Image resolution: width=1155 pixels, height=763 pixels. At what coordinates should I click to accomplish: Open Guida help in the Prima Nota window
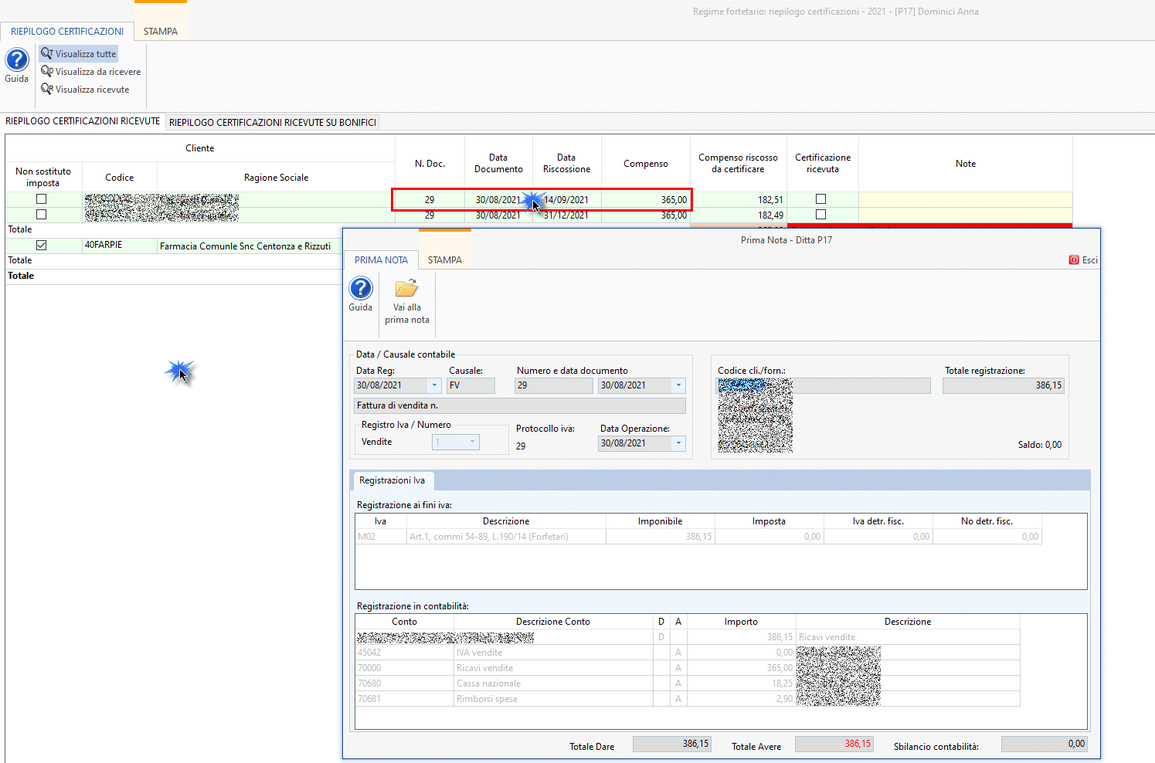(x=361, y=294)
